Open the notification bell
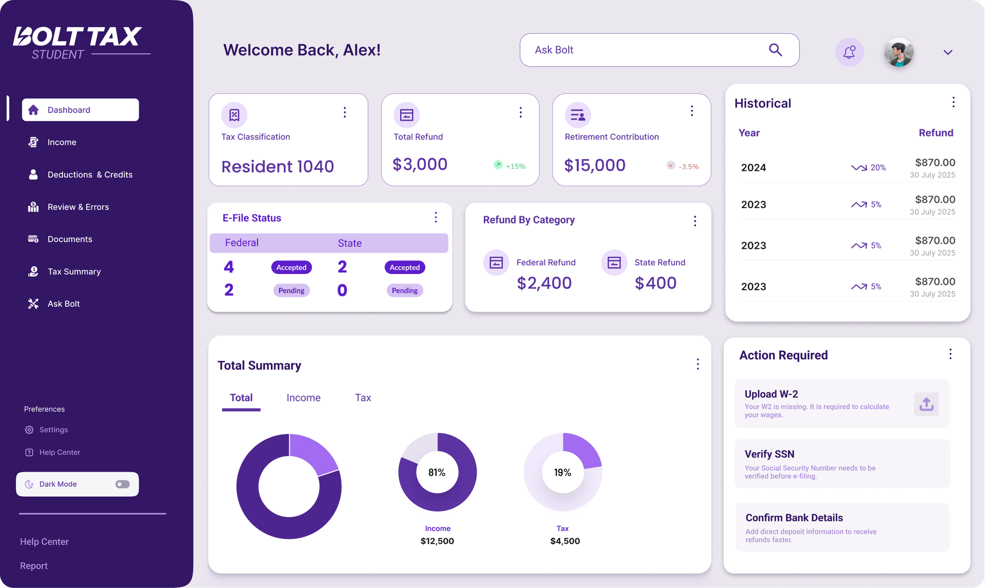The image size is (985, 588). (849, 52)
